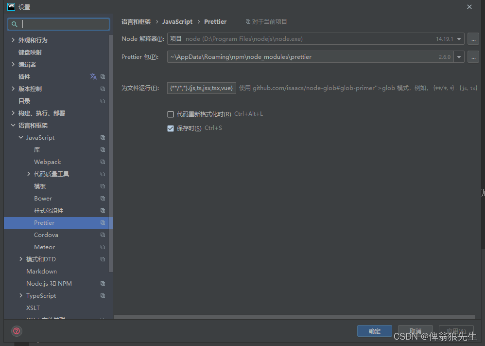Image resolution: width=485 pixels, height=346 pixels.
Task: Open the Node 解释器 dropdown arrow
Action: pos(459,39)
